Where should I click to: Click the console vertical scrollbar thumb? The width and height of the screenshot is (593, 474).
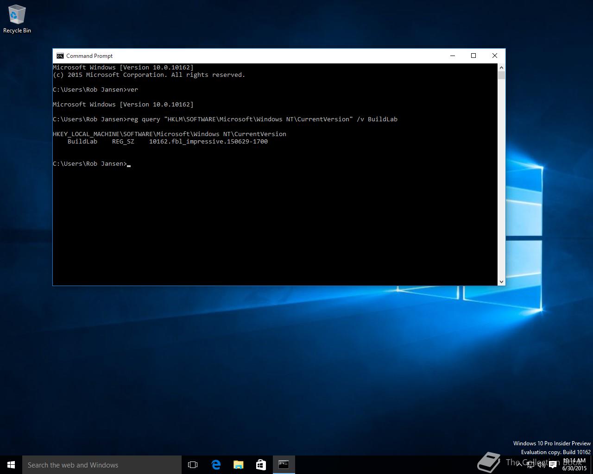501,75
